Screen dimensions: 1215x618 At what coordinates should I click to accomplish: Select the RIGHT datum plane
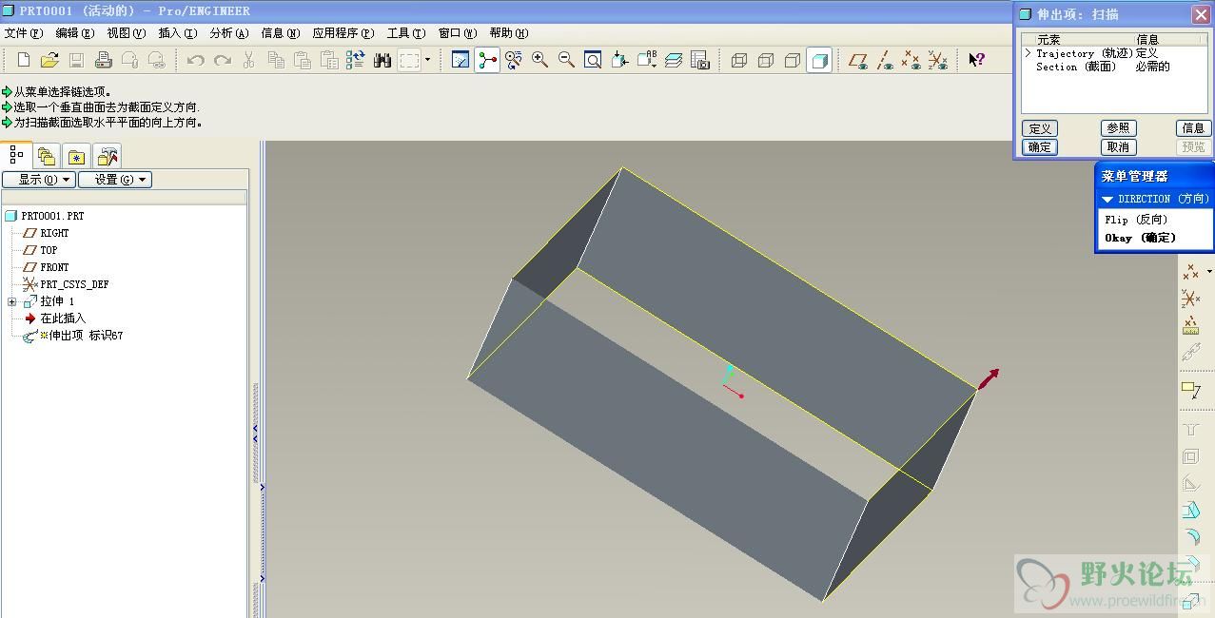pos(54,233)
